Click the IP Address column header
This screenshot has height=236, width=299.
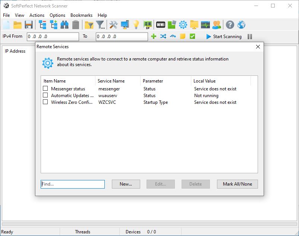[15, 51]
